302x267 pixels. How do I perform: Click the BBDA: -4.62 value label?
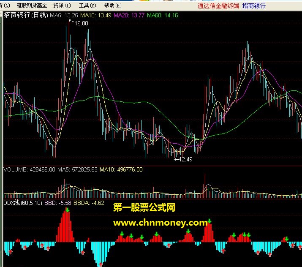click(x=89, y=203)
